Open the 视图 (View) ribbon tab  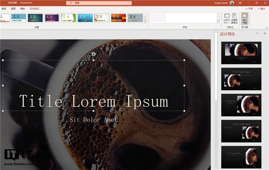pos(13,8)
